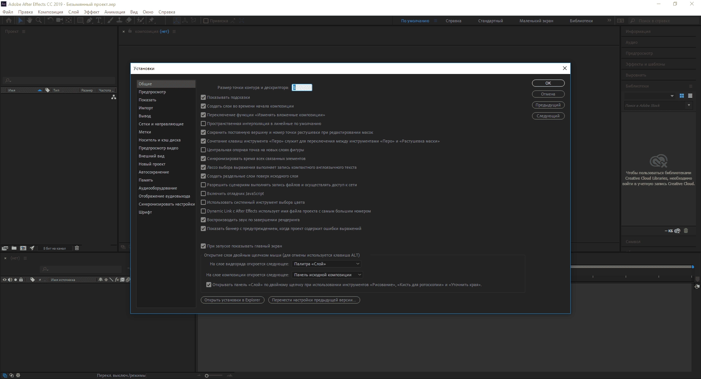The height and width of the screenshot is (379, 701).
Task: Select the Zoom magnifier tool
Action: (x=38, y=20)
